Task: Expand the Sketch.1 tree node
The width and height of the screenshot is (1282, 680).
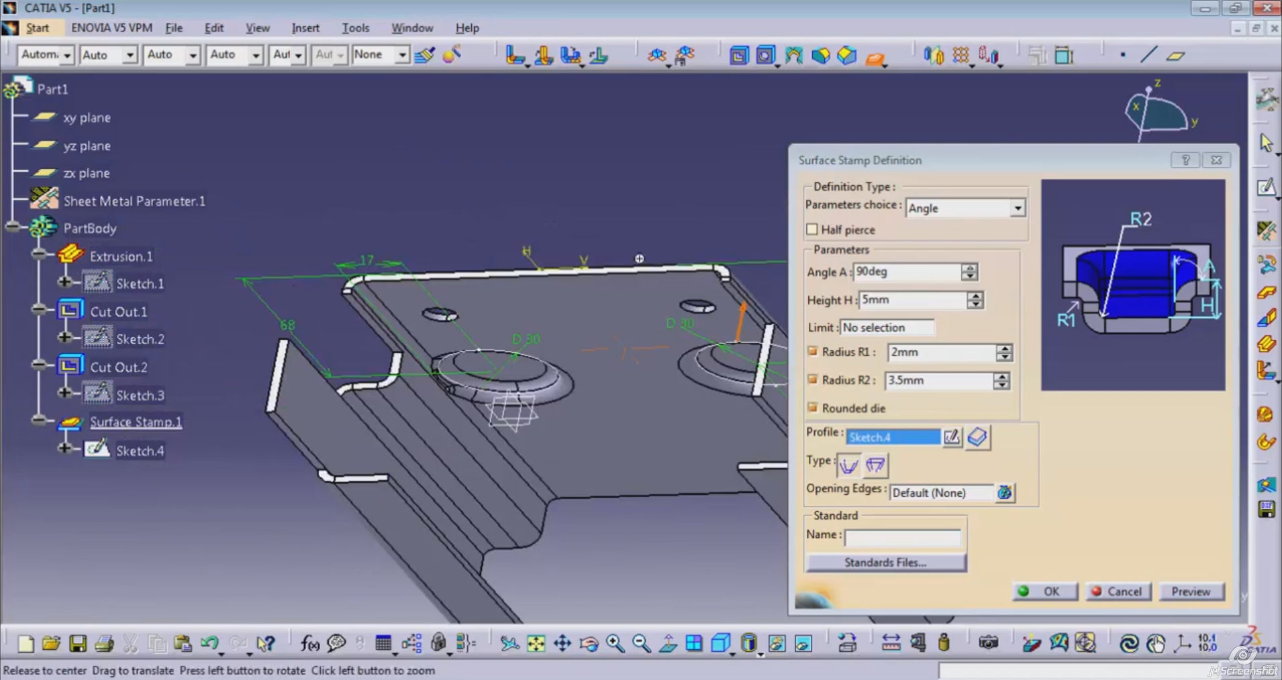Action: pyautogui.click(x=65, y=282)
